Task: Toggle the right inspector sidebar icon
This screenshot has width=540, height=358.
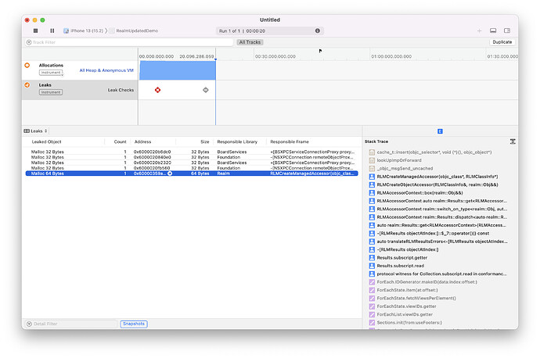Action: pyautogui.click(x=508, y=30)
